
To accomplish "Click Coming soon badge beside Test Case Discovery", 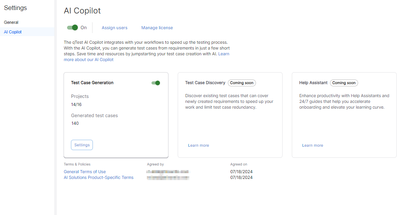I will (242, 83).
